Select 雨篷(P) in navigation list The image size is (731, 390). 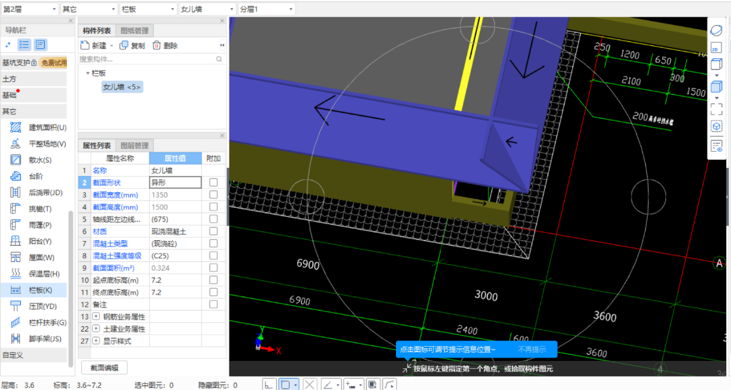(x=30, y=225)
